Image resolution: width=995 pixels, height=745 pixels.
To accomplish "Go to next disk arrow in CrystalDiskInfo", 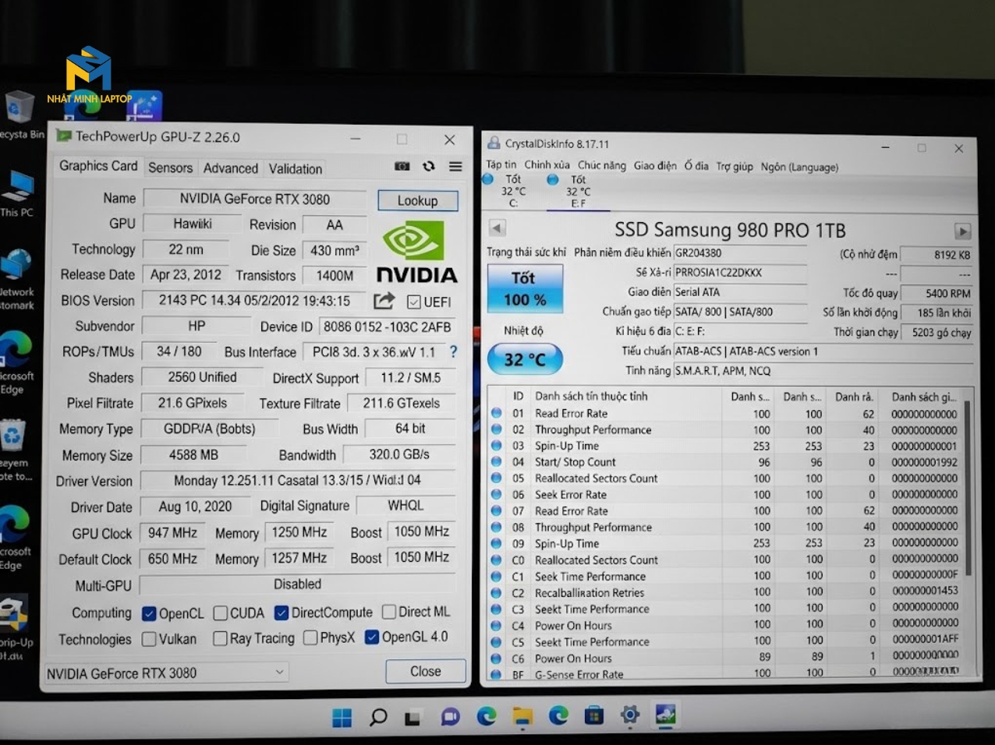I will pyautogui.click(x=963, y=231).
